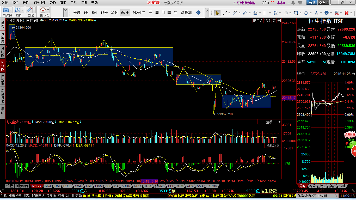The width and height of the screenshot is (356, 200).
Task: Click the red X delete drawings icon
Action: pyautogui.click(x=347, y=13)
